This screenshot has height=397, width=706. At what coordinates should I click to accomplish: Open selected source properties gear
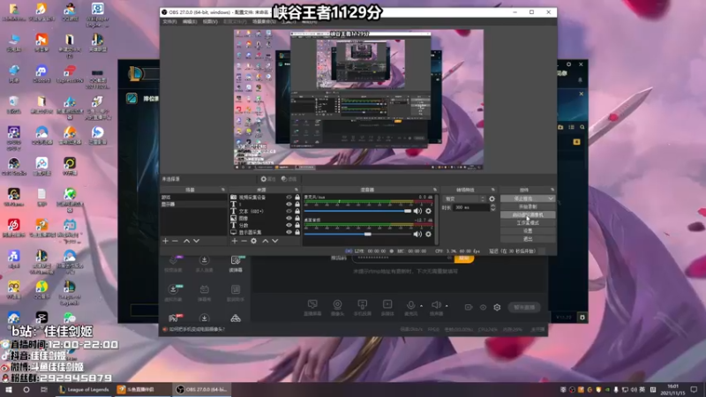pyautogui.click(x=254, y=241)
